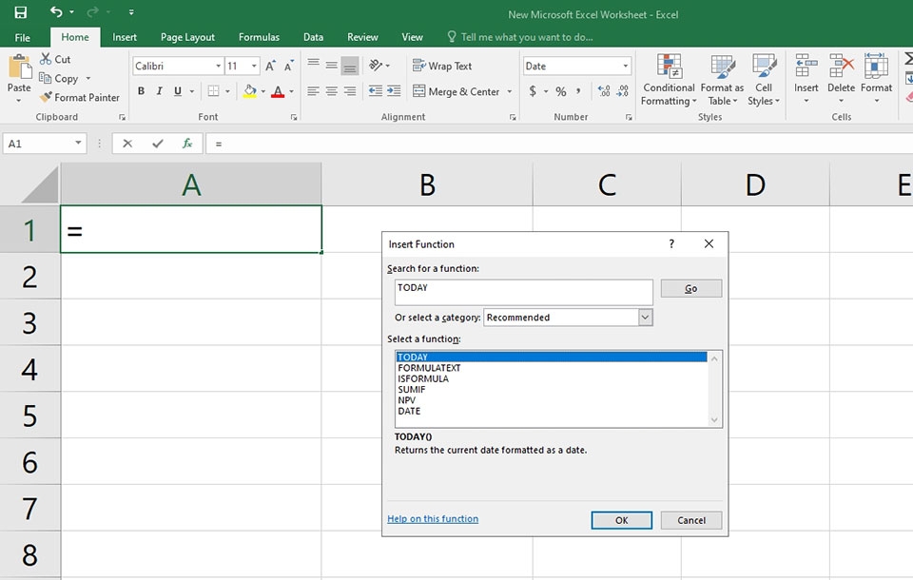Click Decrease Indent icon
Viewport: 913px width, 580px height.
[376, 91]
